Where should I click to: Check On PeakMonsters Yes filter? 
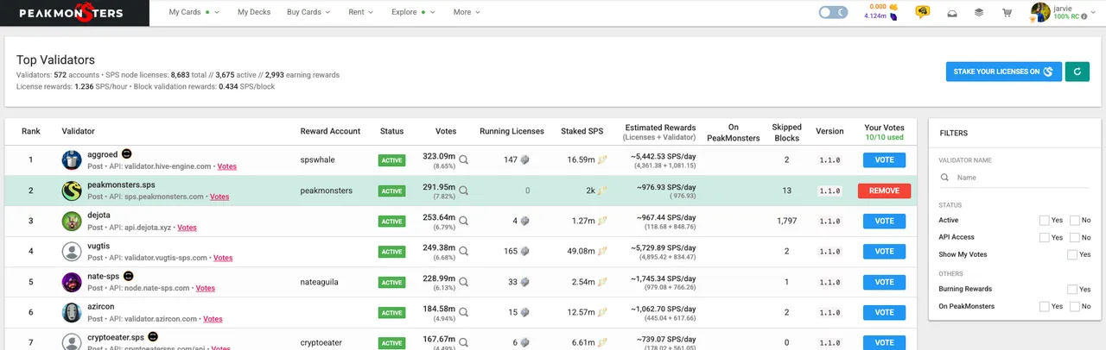click(x=1044, y=306)
